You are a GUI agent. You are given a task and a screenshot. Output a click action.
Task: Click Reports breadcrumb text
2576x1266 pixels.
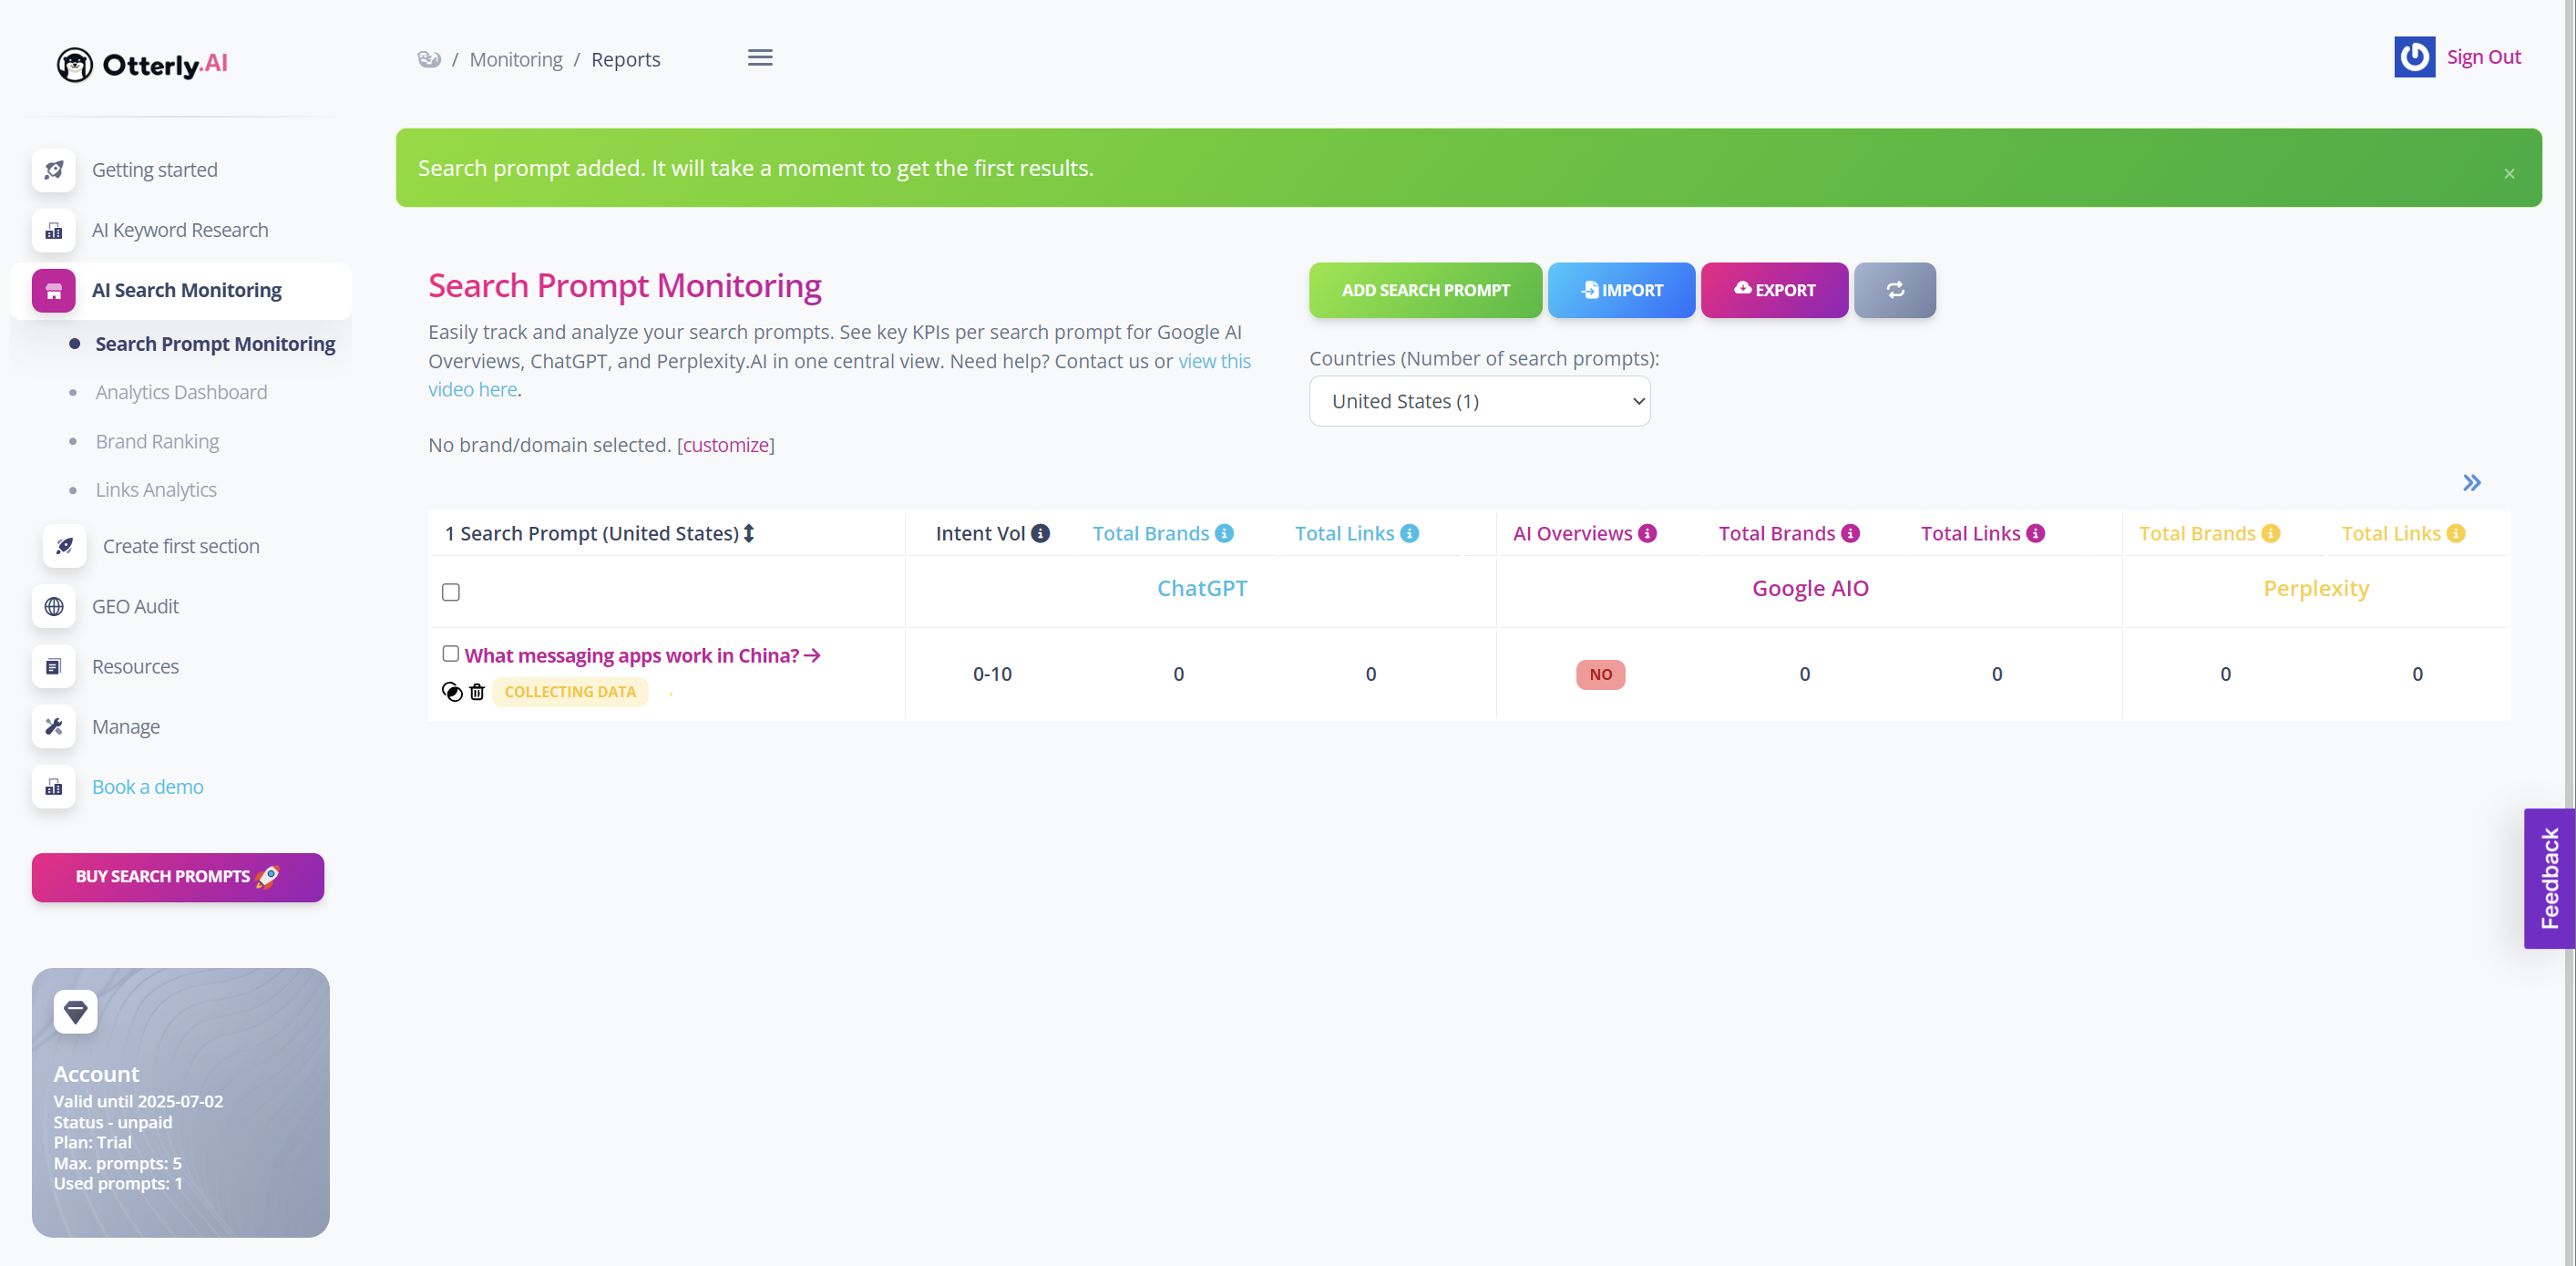625,59
